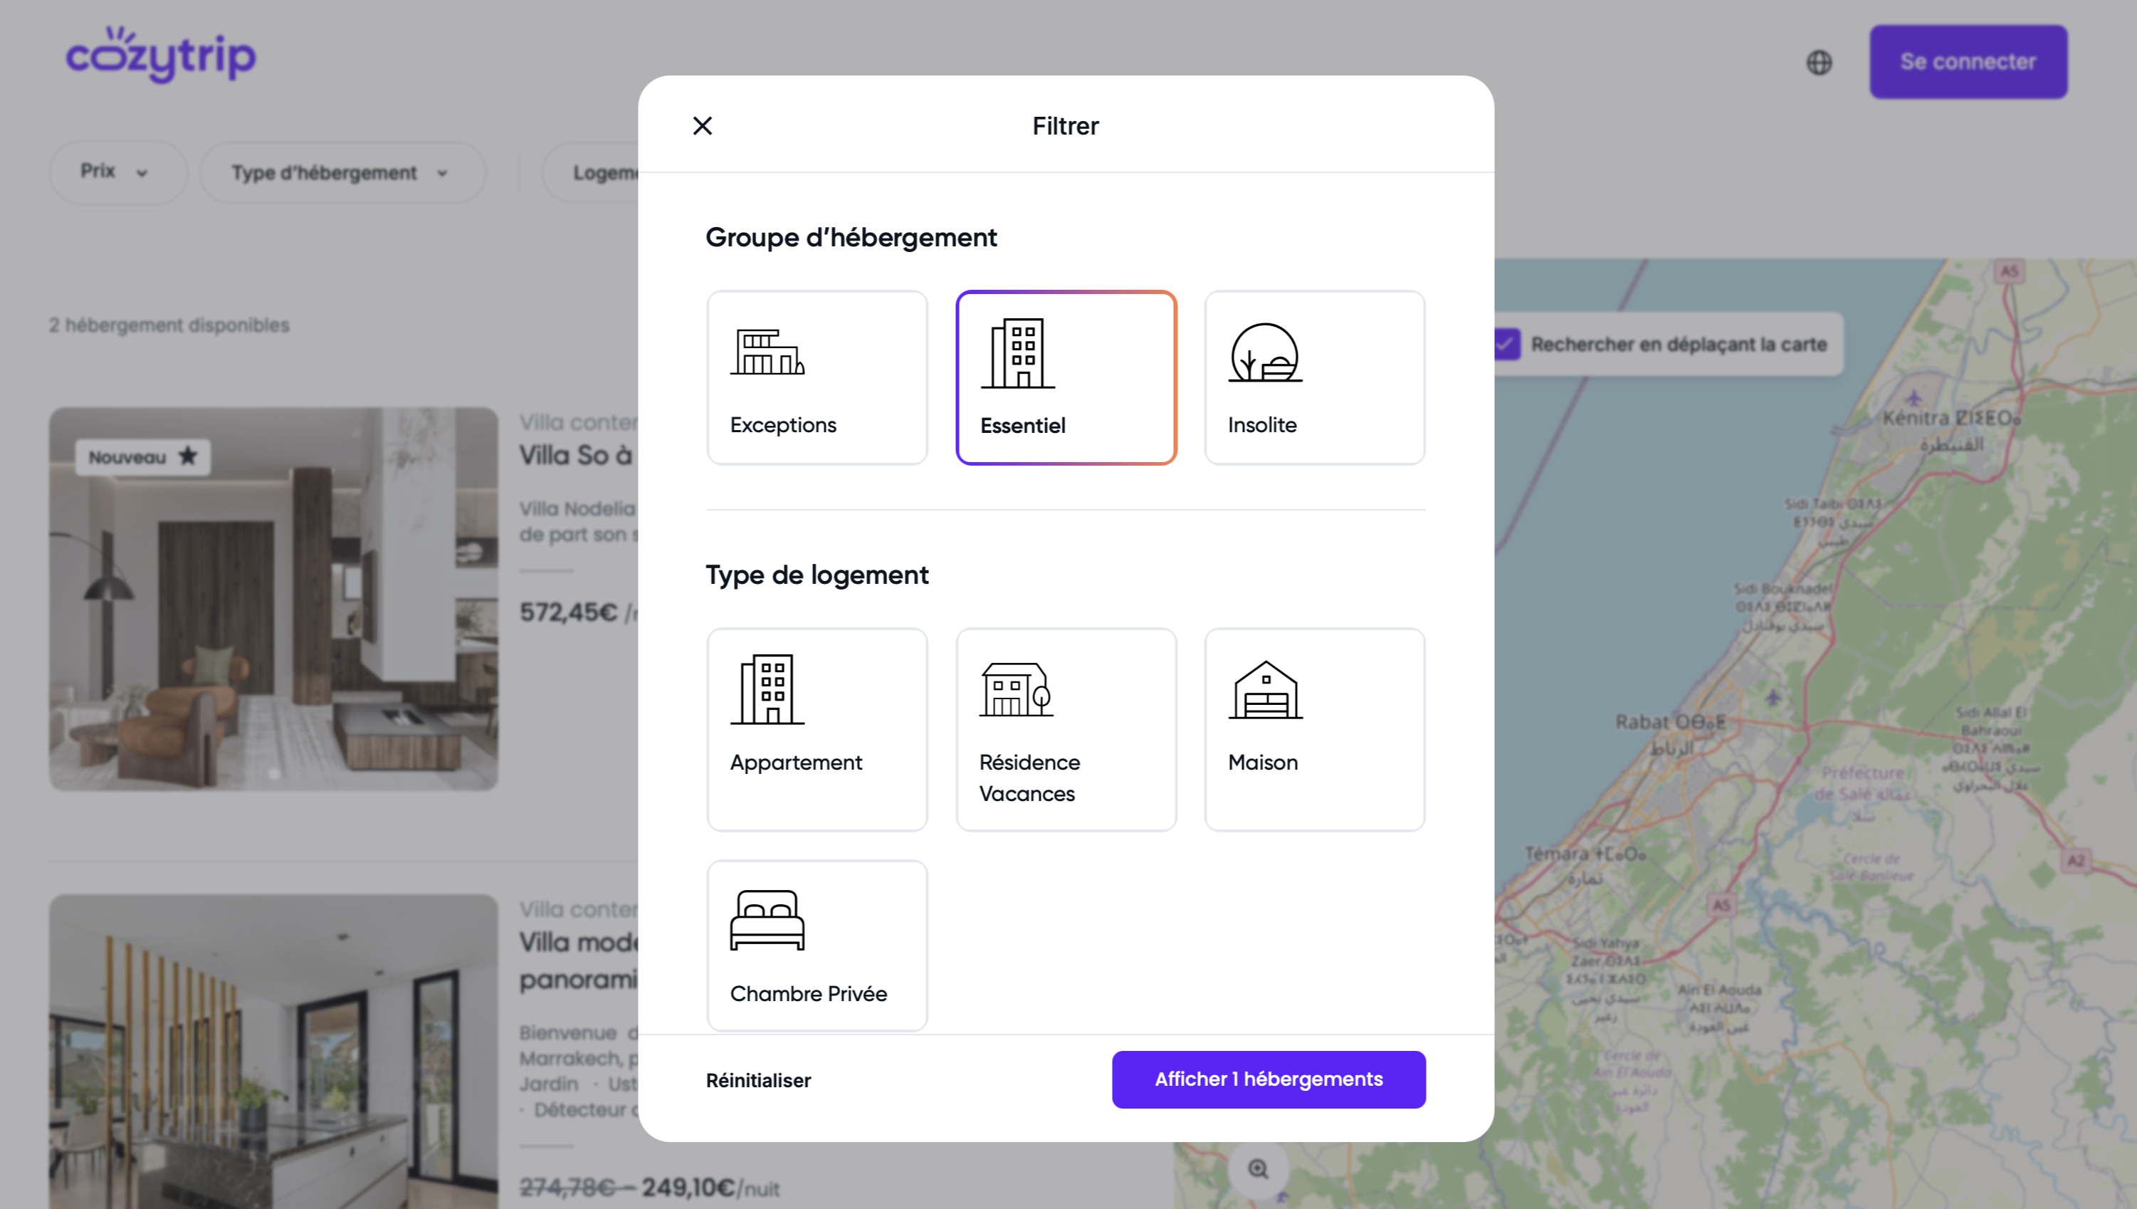The image size is (2137, 1209).
Task: Click the Exceptions building icon
Action: coord(767,352)
